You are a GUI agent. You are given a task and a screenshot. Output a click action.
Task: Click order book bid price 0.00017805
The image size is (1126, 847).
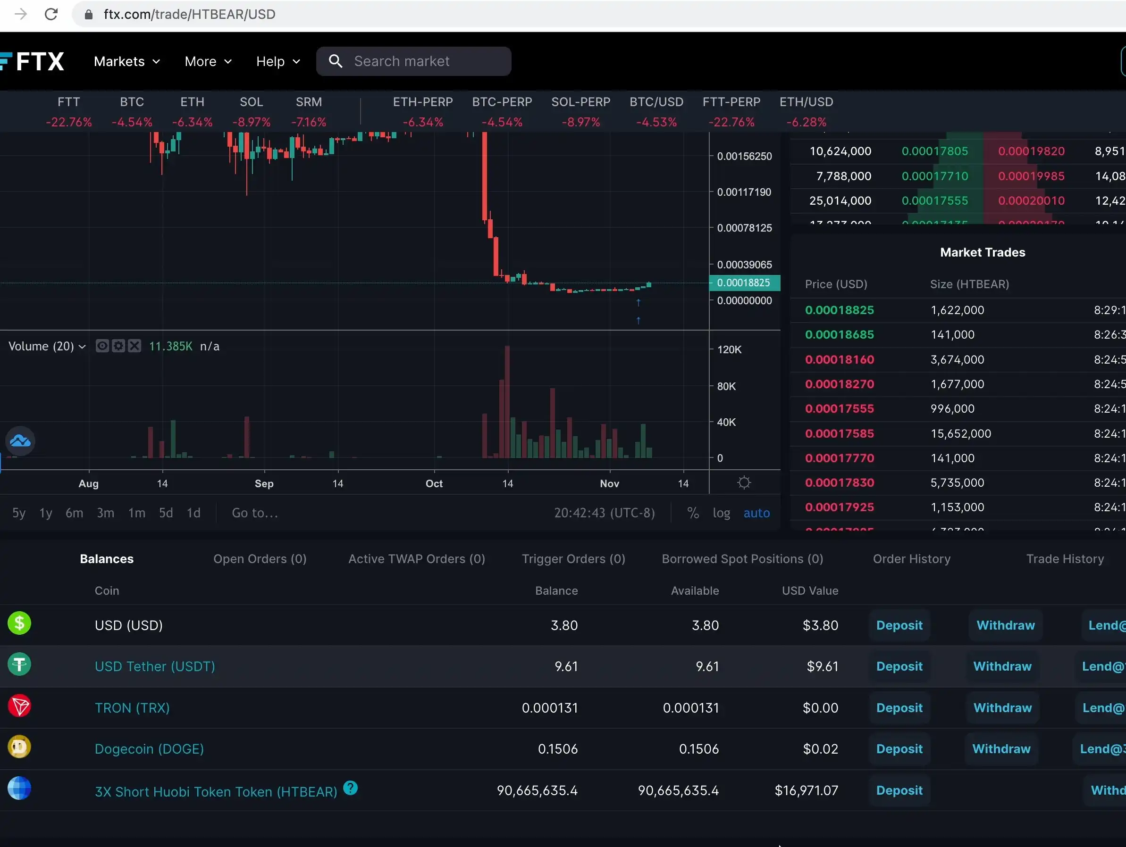point(934,151)
